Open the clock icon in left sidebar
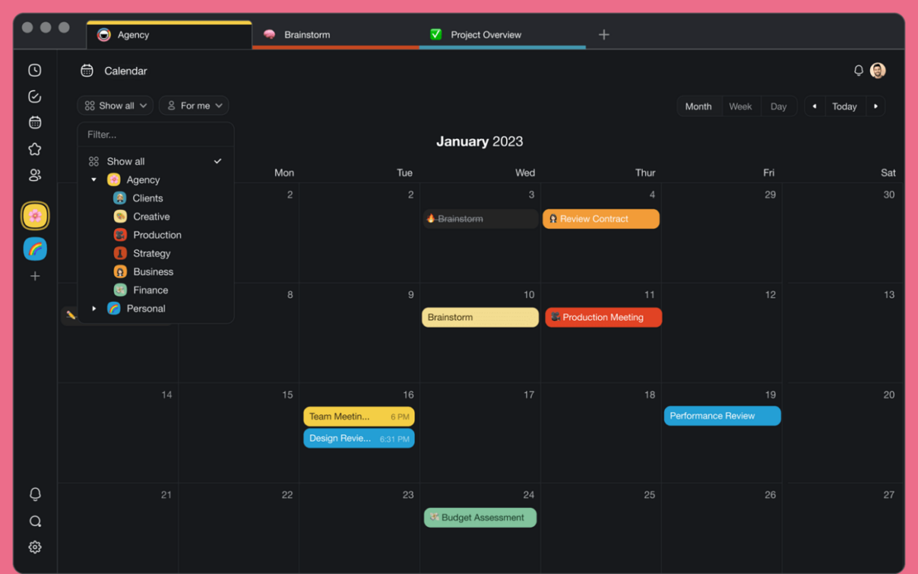The height and width of the screenshot is (574, 918). pos(35,71)
